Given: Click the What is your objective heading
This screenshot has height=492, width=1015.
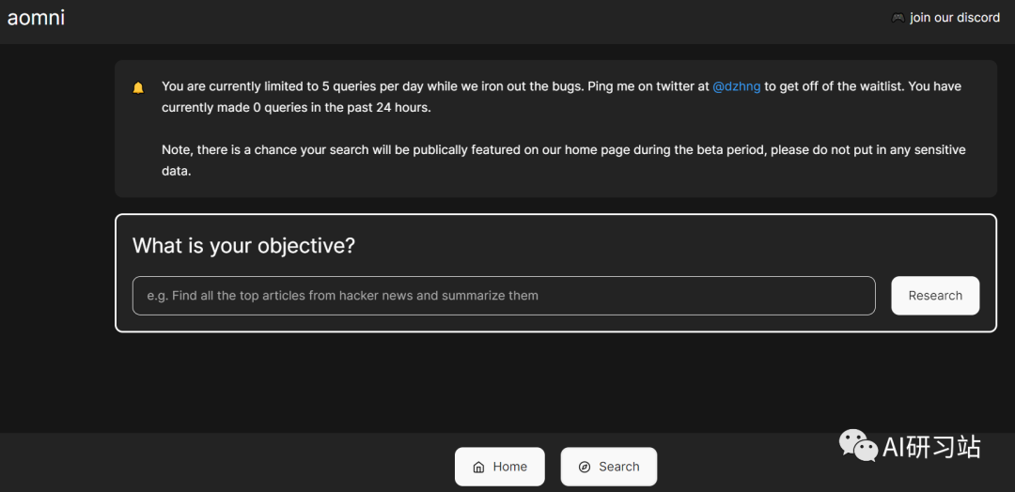Looking at the screenshot, I should pos(244,246).
